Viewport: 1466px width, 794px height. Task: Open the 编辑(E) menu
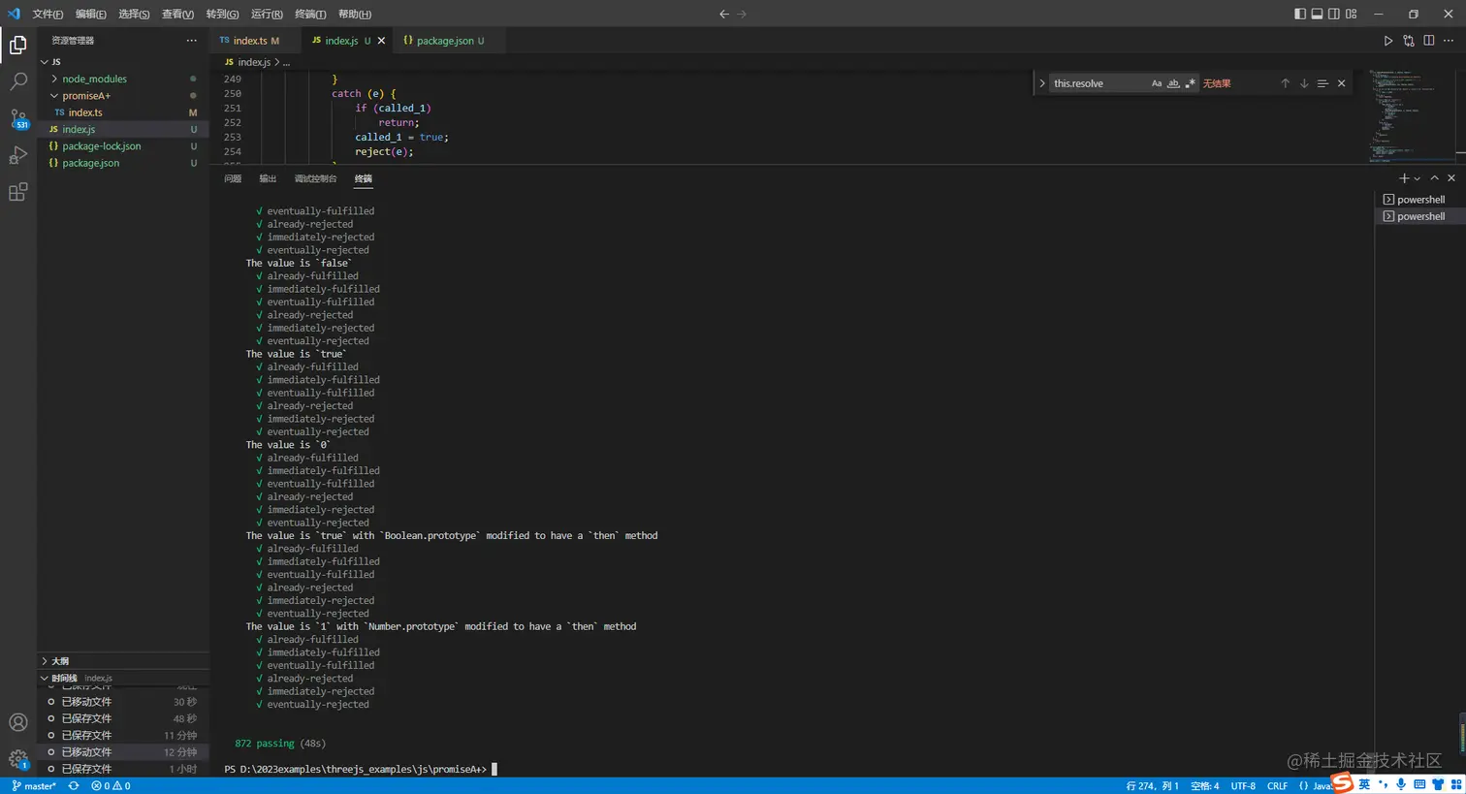[x=91, y=14]
